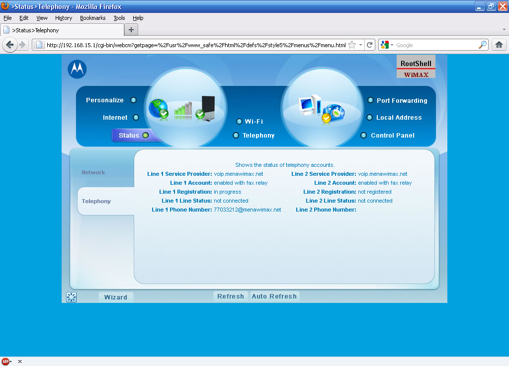The width and height of the screenshot is (509, 366).
Task: Click the Auto Refresh button
Action: (x=274, y=296)
